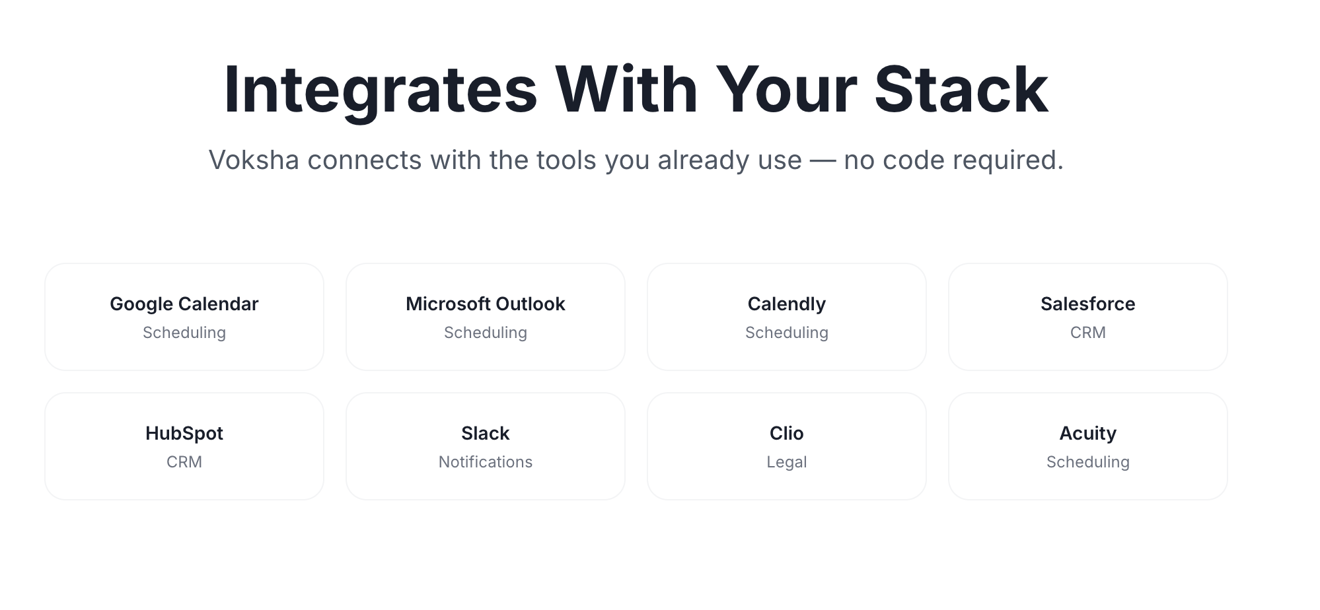Click the Clio legal card
This screenshot has height=610, width=1320.
pyautogui.click(x=787, y=446)
